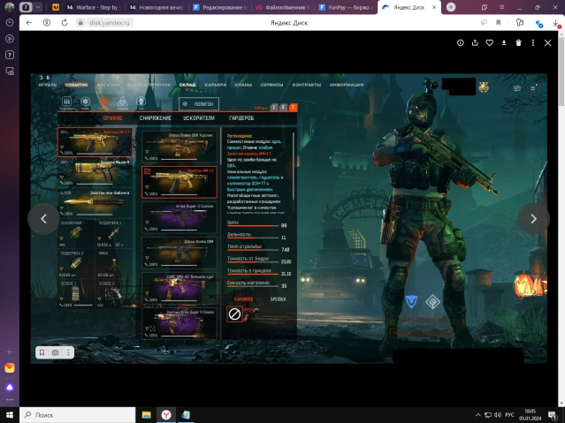Open the three-dot more options menu in viewer
The height and width of the screenshot is (423, 565).
pos(532,42)
